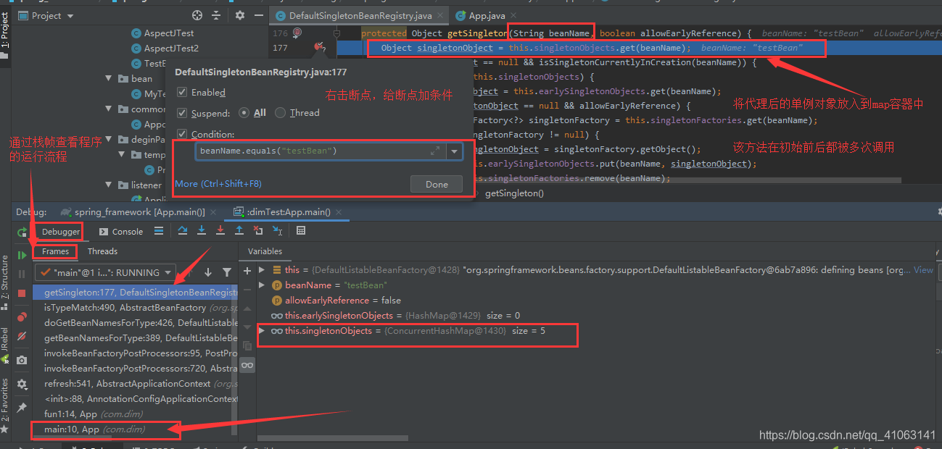This screenshot has height=449, width=942.
Task: Click Resume Program green play icon
Action: click(x=22, y=255)
